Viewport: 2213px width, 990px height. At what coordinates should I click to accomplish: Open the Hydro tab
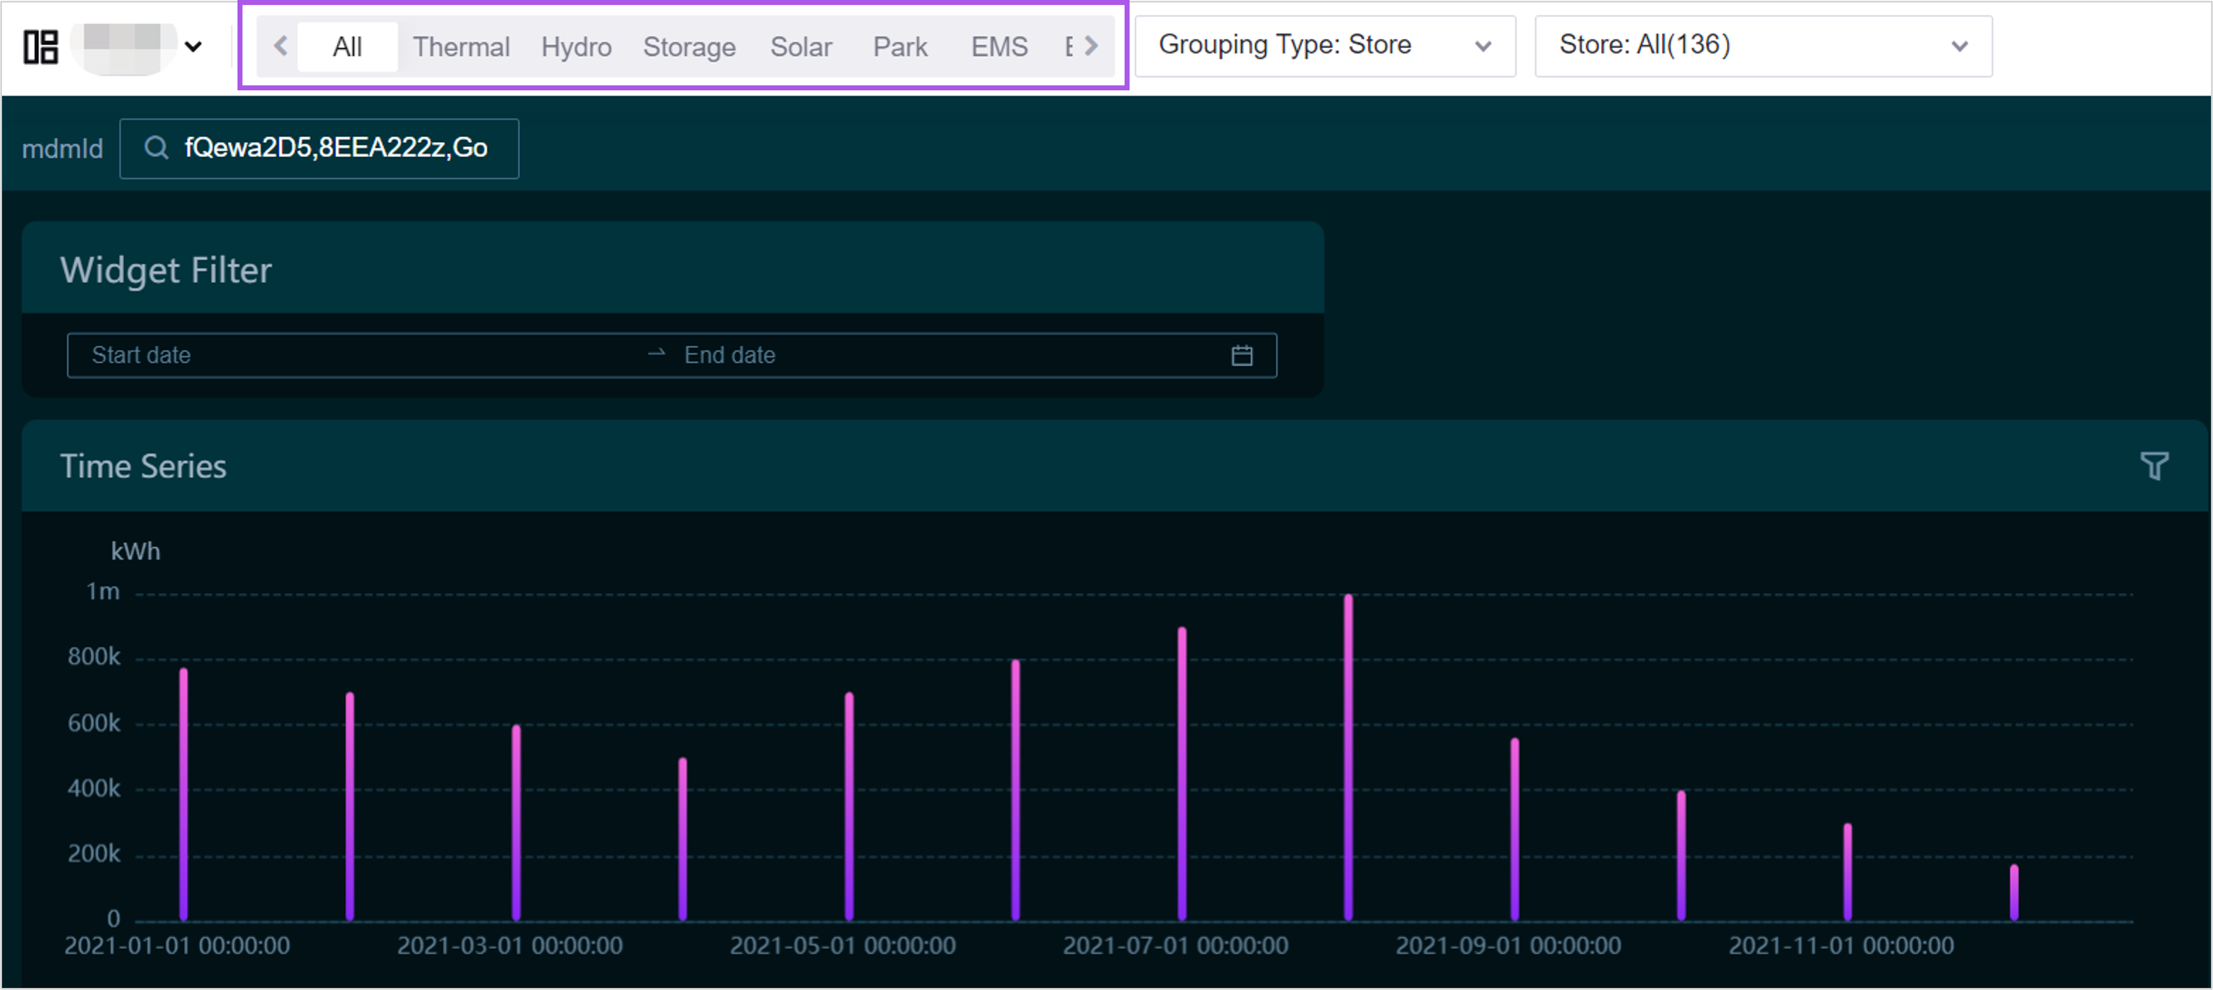pos(575,46)
